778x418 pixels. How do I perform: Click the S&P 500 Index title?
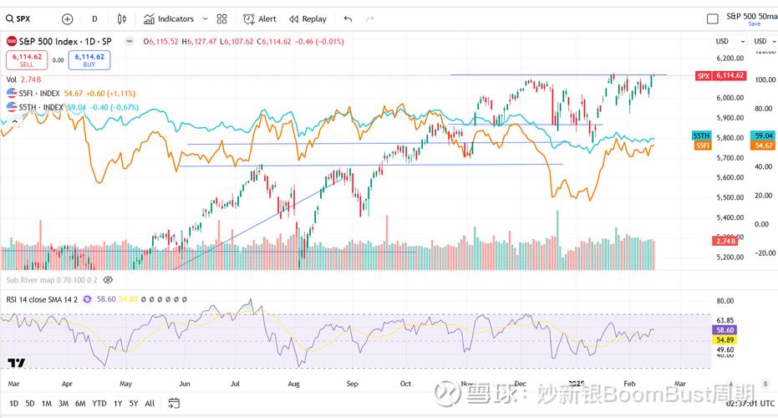point(65,41)
